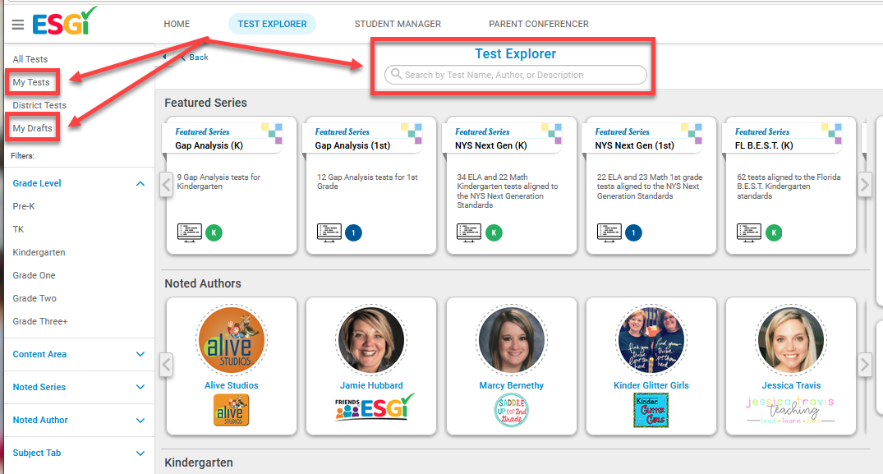Click blue 1 badge on NYS Next Gen (1st)
The height and width of the screenshot is (474, 883).
pyautogui.click(x=633, y=232)
